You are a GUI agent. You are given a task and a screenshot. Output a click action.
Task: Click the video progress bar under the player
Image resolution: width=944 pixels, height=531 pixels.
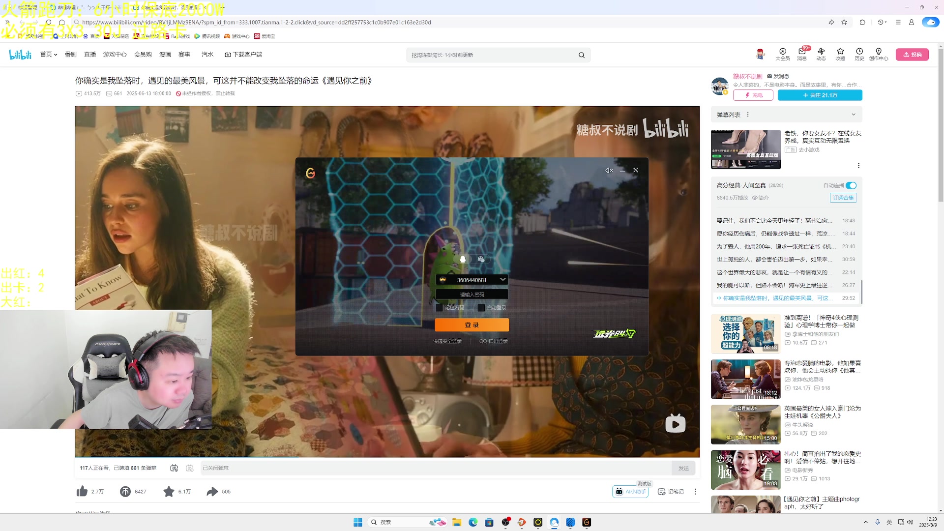tap(387, 457)
